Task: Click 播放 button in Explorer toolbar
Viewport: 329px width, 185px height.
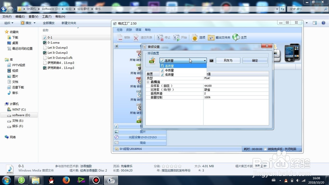Action: (26, 23)
